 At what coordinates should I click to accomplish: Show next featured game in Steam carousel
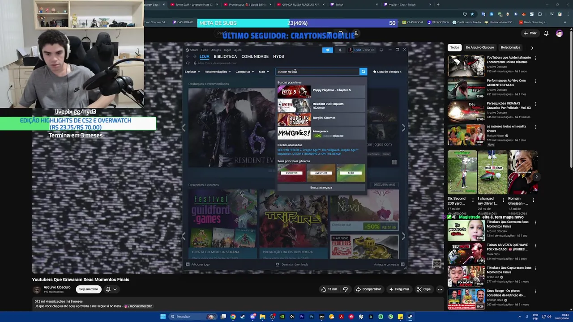[403, 128]
